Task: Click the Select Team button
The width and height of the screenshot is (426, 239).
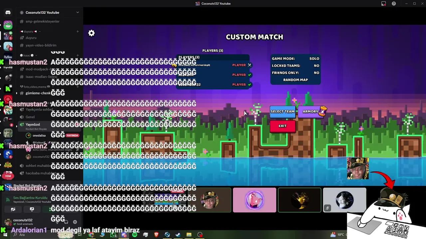Action: pyautogui.click(x=283, y=112)
